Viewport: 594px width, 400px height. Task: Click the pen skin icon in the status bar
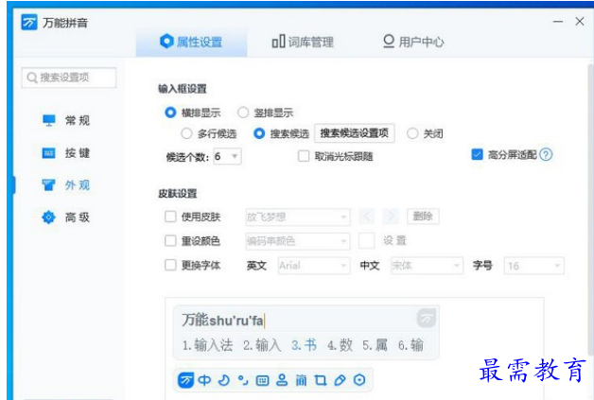tap(340, 380)
